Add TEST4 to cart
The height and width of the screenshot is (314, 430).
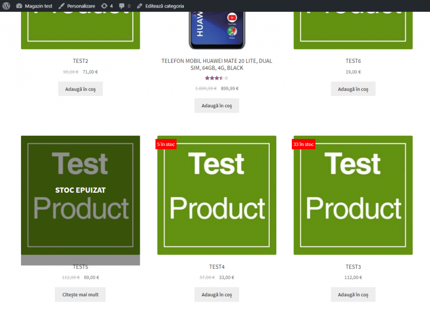tap(217, 295)
